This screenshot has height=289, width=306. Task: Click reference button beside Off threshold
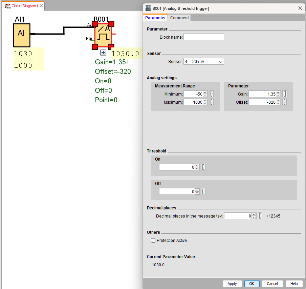point(203,191)
